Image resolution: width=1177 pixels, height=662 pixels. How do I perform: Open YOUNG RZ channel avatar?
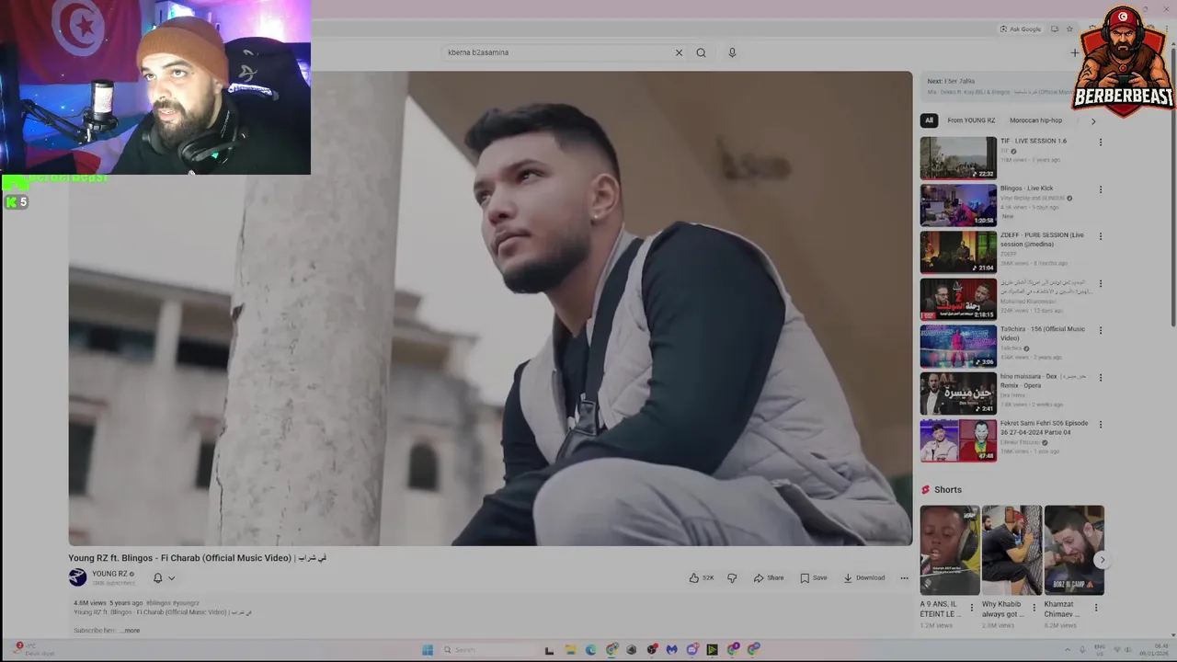pos(77,577)
